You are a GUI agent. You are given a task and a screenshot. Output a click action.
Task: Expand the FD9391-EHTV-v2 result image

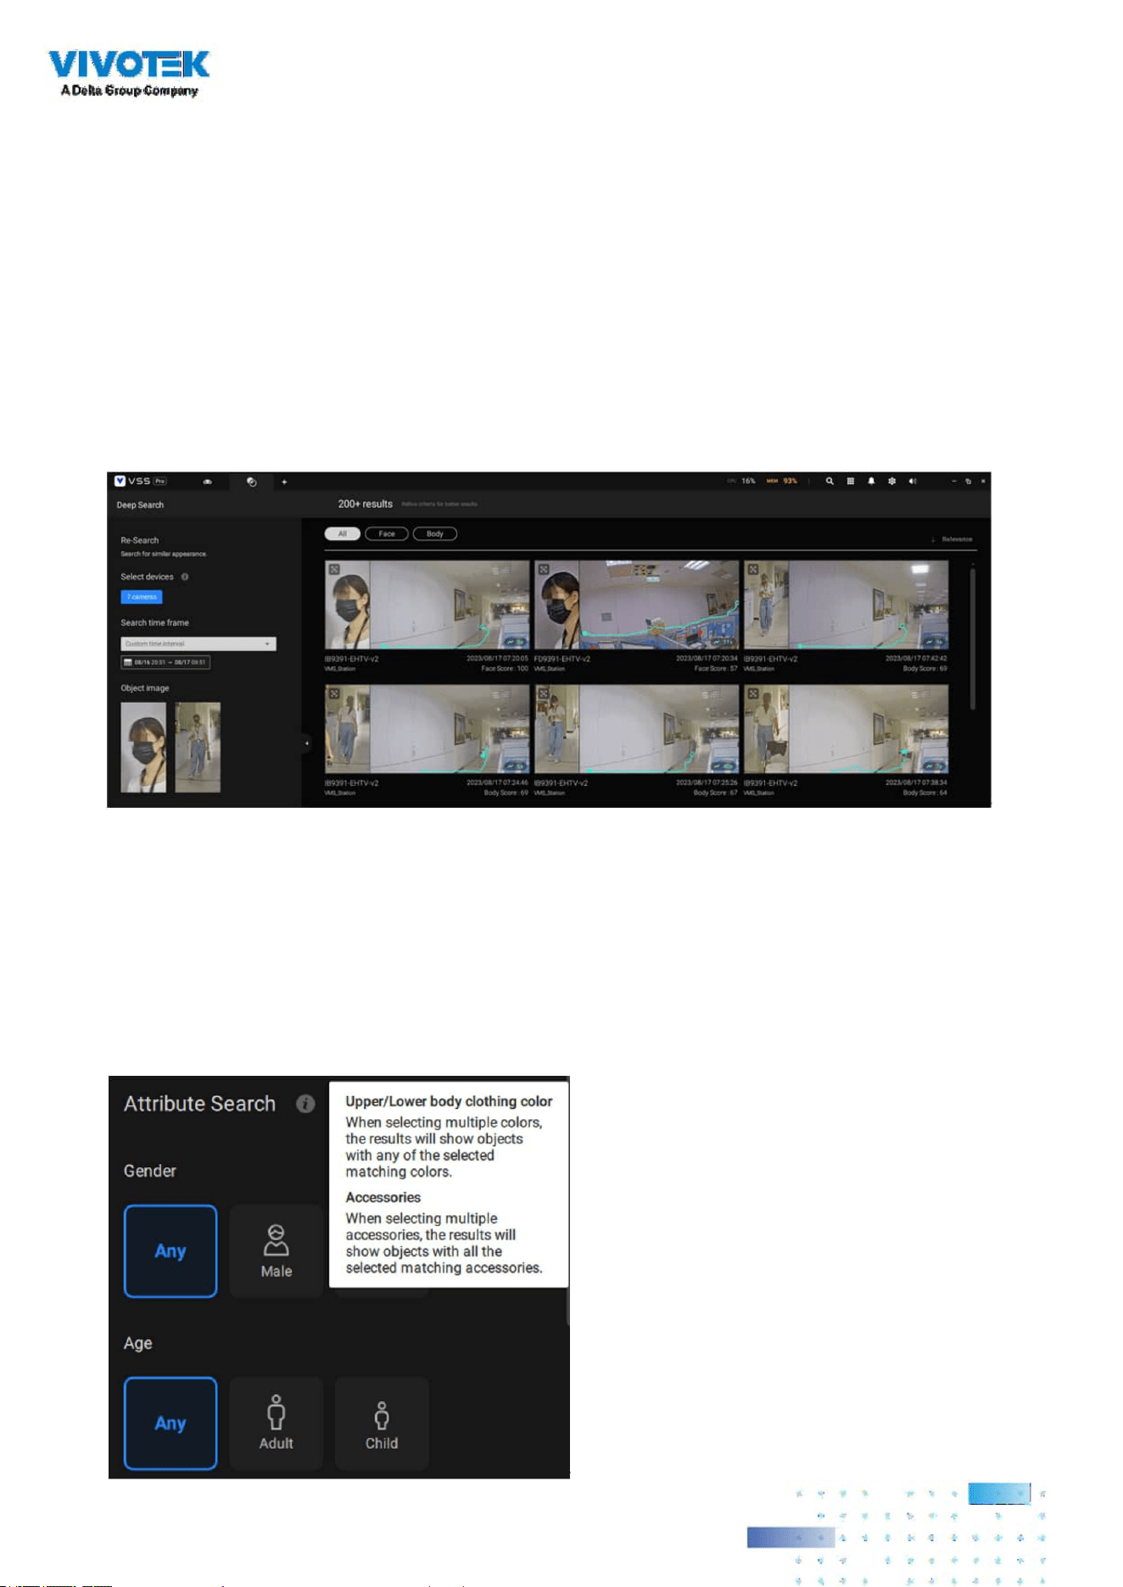[x=544, y=570]
